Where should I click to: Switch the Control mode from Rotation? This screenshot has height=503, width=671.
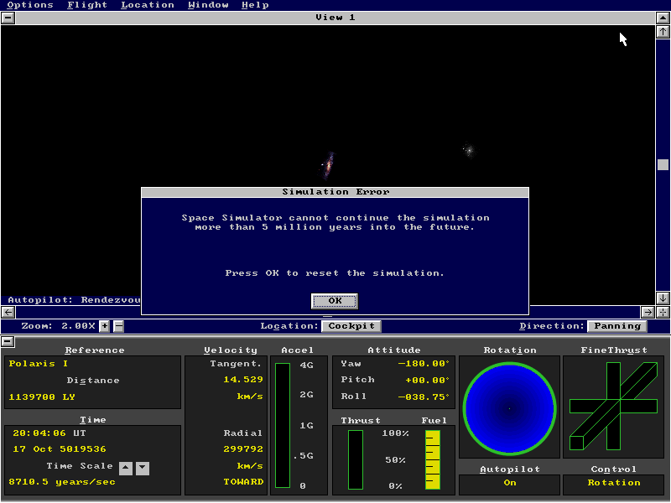point(614,483)
